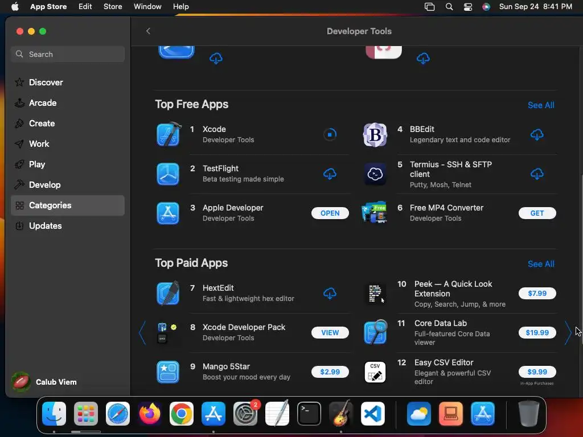Buy Core Data Lab for $19.99

537,332
